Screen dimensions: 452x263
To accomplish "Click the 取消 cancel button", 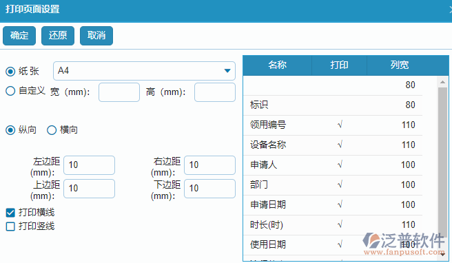I will coord(96,36).
